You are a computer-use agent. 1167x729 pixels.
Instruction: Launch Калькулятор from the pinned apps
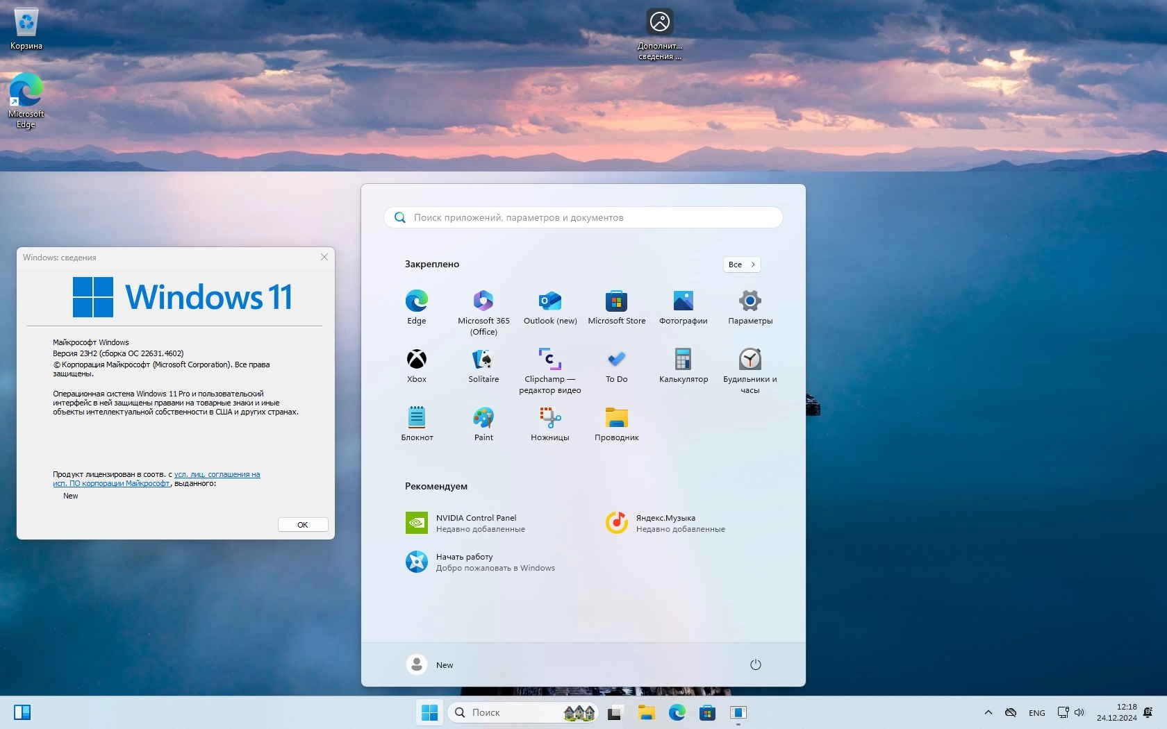coord(684,365)
